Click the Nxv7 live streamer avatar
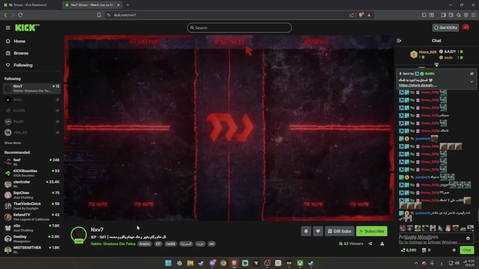479x269 pixels. coord(79,235)
